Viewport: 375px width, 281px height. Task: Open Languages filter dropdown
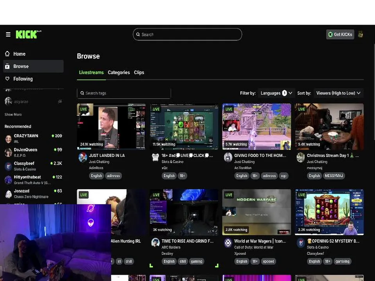coord(276,93)
